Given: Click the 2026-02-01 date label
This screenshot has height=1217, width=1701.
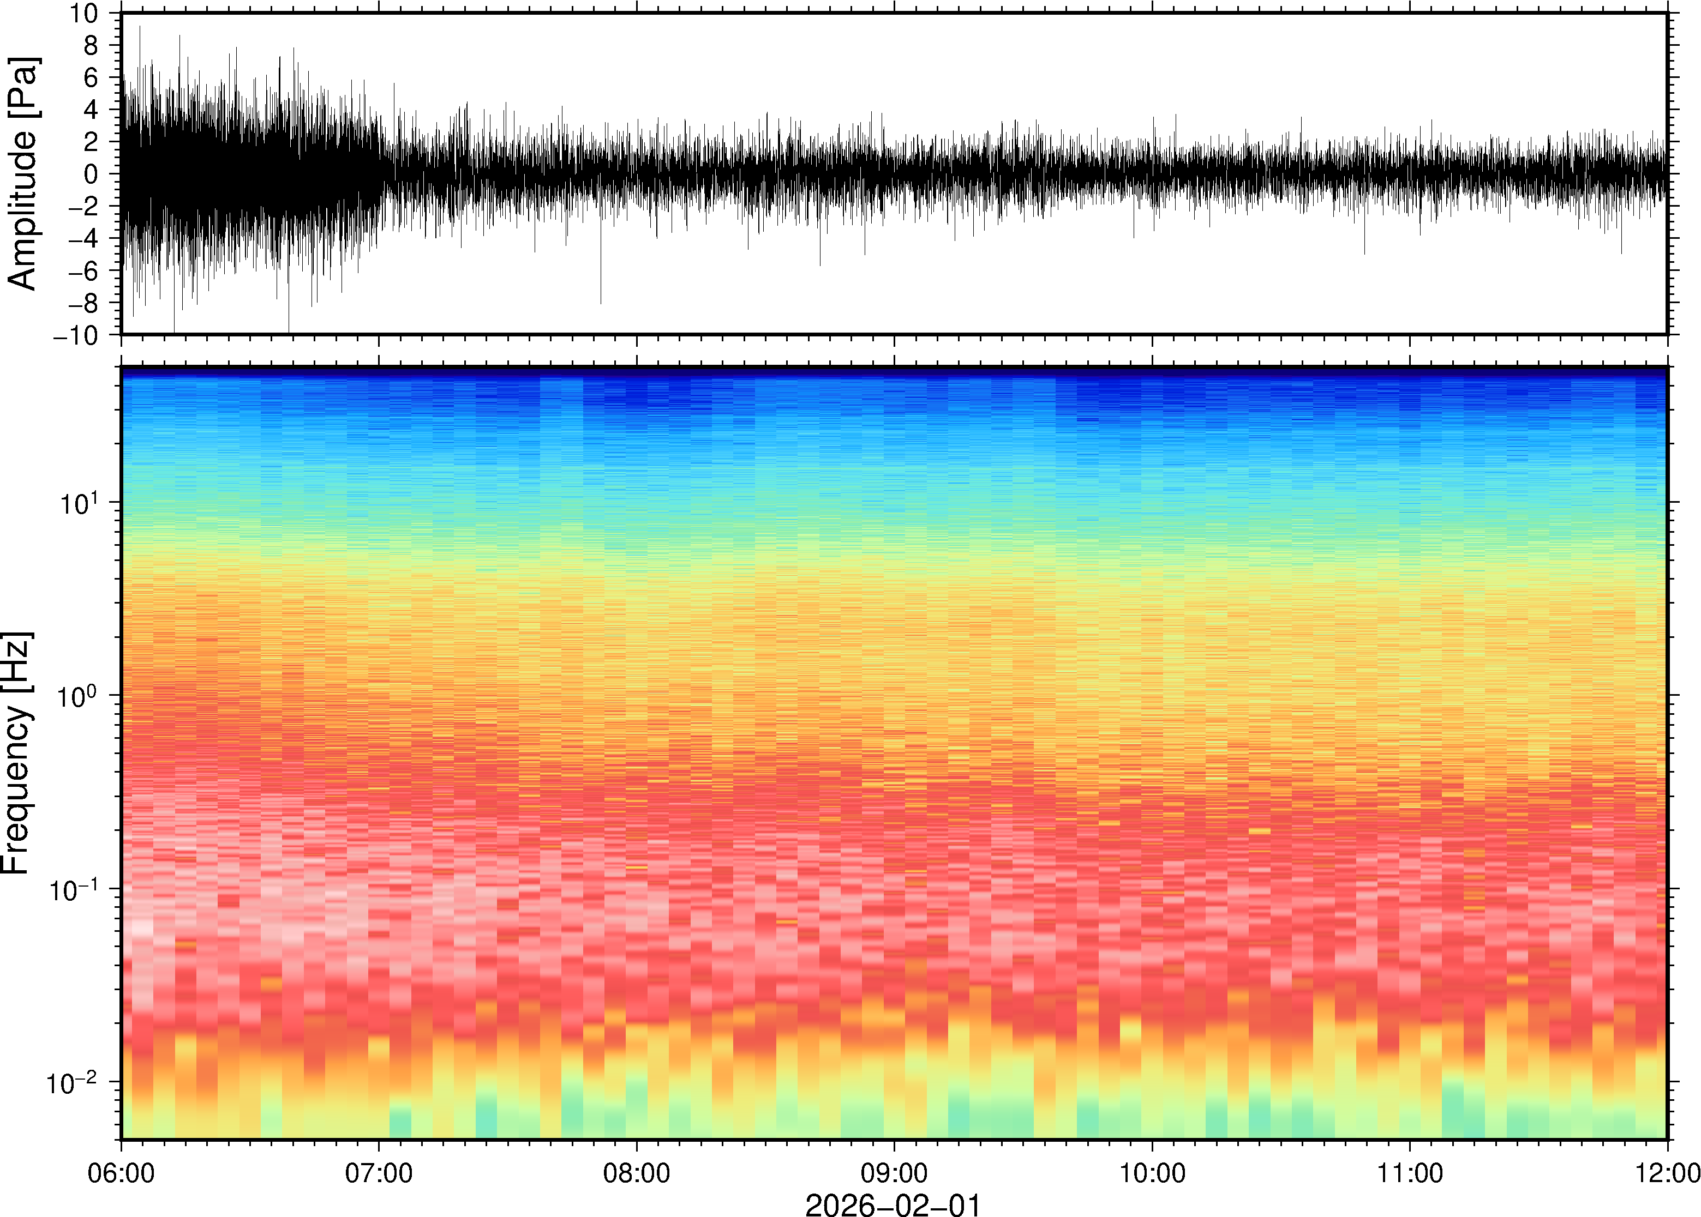Looking at the screenshot, I should 892,1204.
